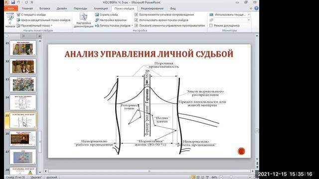Viewport: 319px width, 179px height.
Task: Click main vertical scrollbar up arrow
Action: (x=257, y=36)
